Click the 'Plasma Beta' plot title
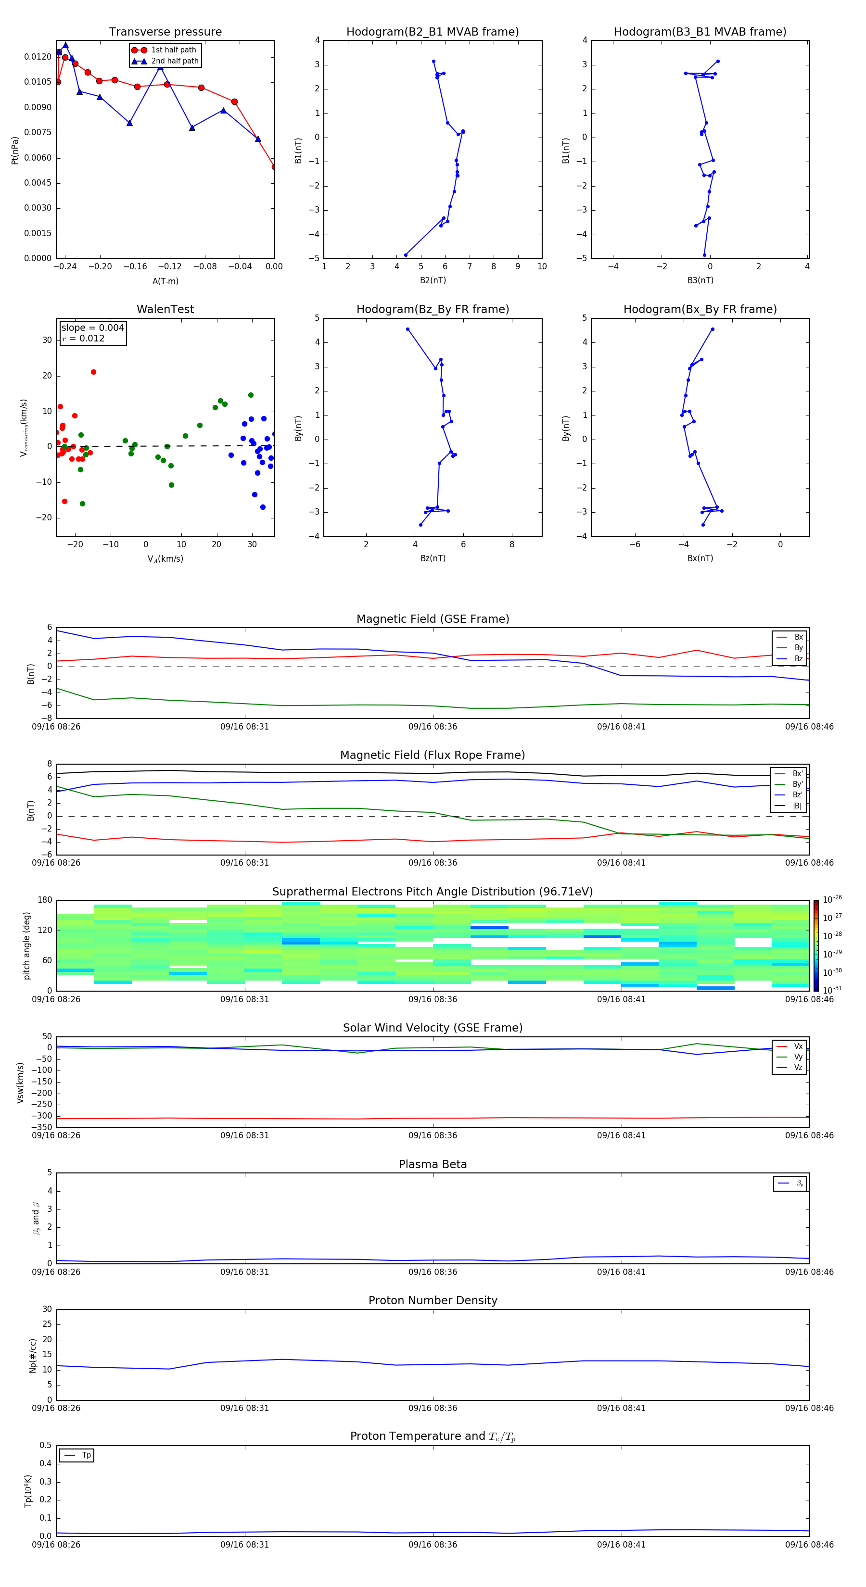Viewport: 866px width, 1587px height. coord(433,1164)
